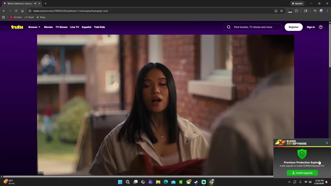The image size is (331, 186).
Task: Open Tubi Kids section
Action: tap(99, 27)
